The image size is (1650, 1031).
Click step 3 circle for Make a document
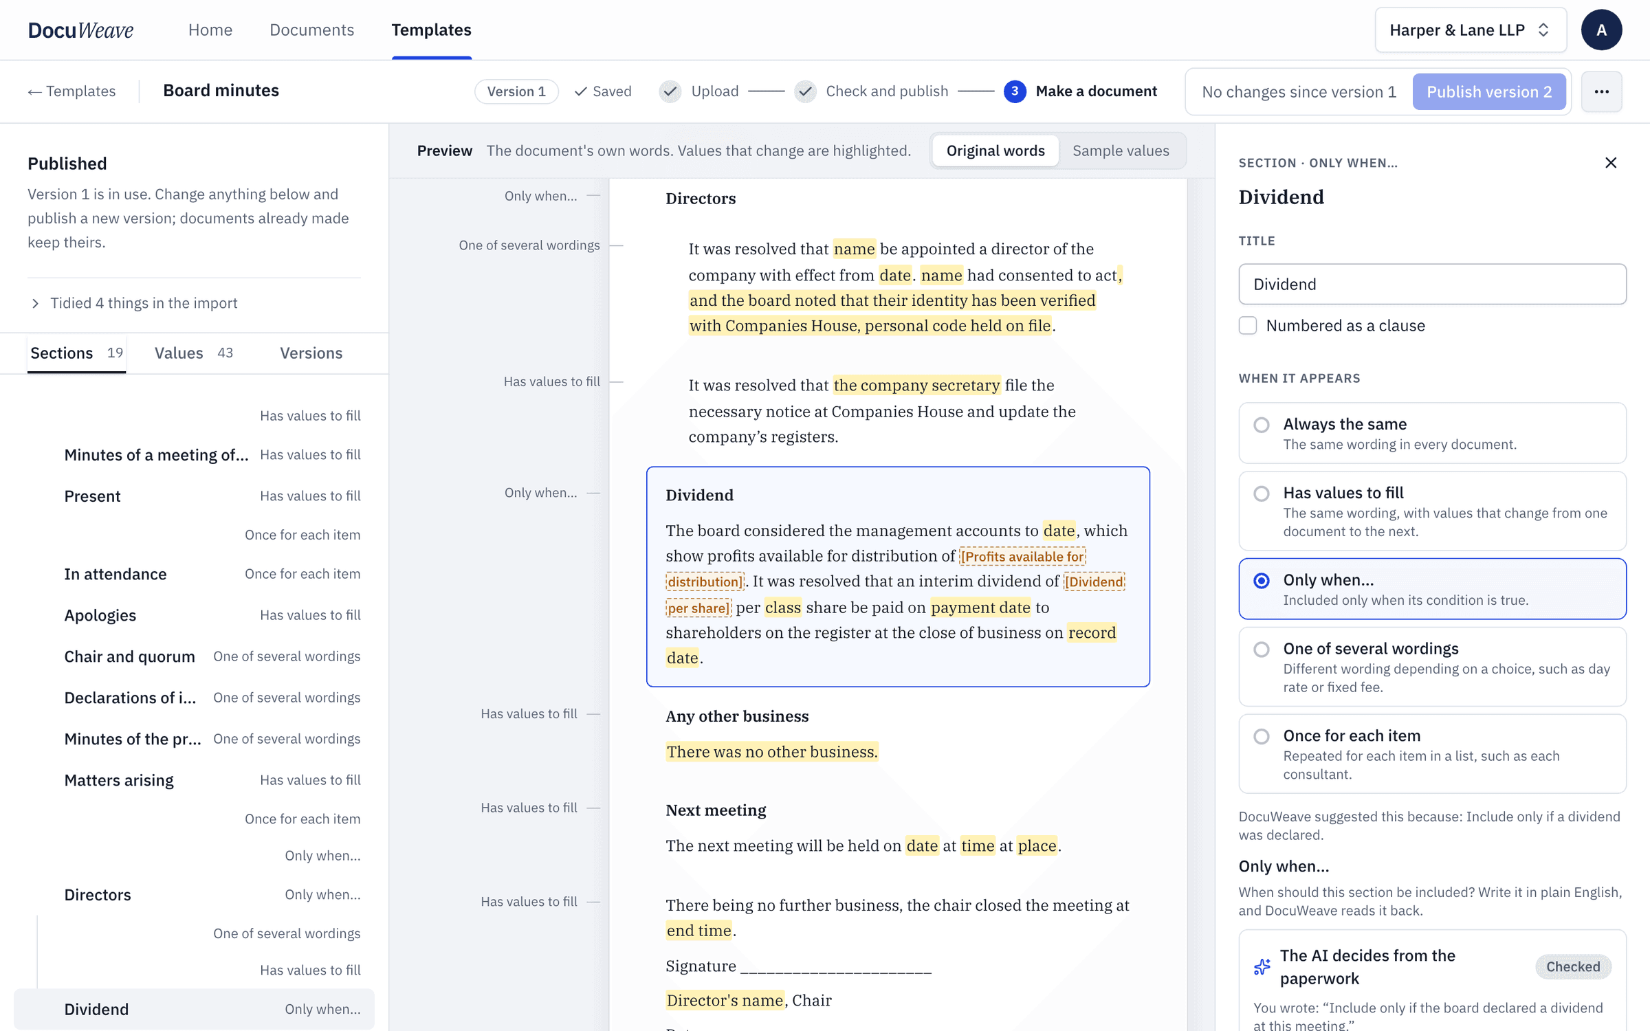click(x=1015, y=91)
